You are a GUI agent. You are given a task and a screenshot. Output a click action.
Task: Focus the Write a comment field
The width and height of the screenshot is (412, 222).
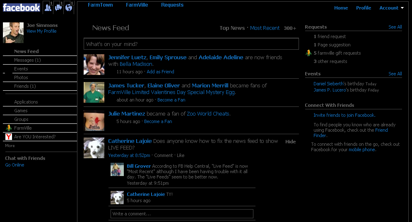(x=182, y=214)
